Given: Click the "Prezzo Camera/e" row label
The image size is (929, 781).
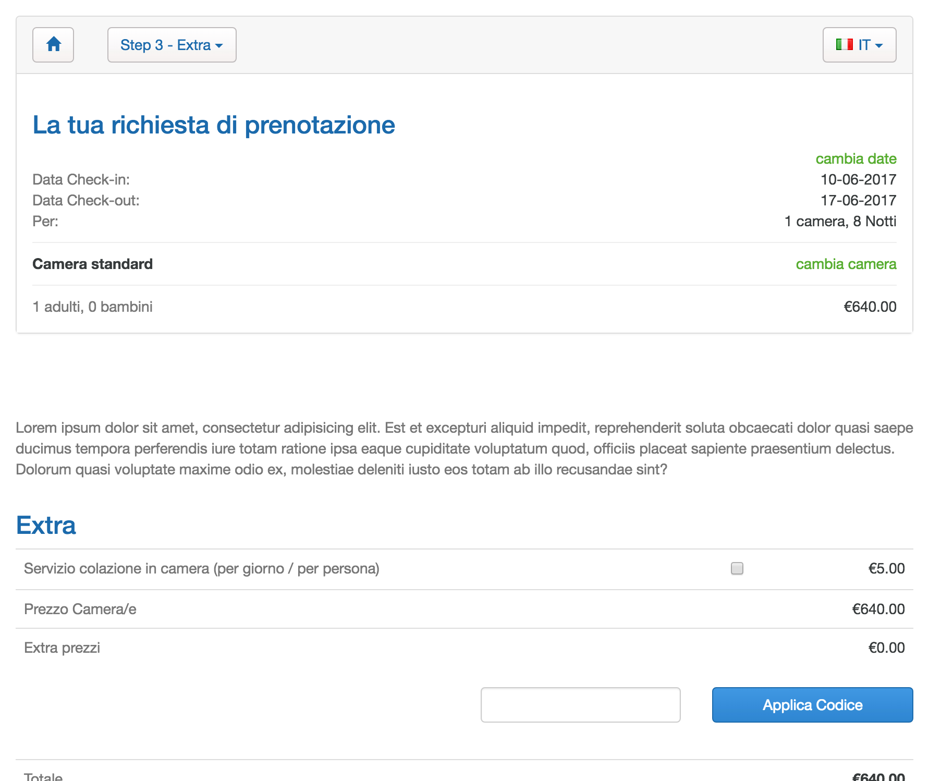Looking at the screenshot, I should (80, 609).
